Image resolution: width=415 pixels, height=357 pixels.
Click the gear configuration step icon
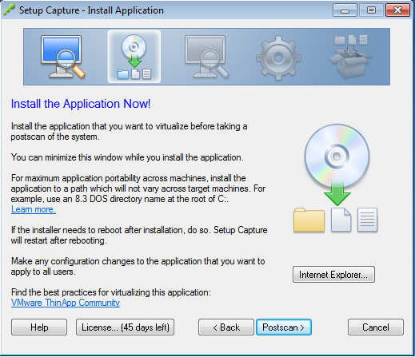click(278, 58)
